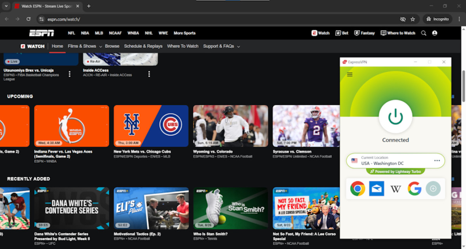Open a new browser tab
This screenshot has width=466, height=249.
89,6
